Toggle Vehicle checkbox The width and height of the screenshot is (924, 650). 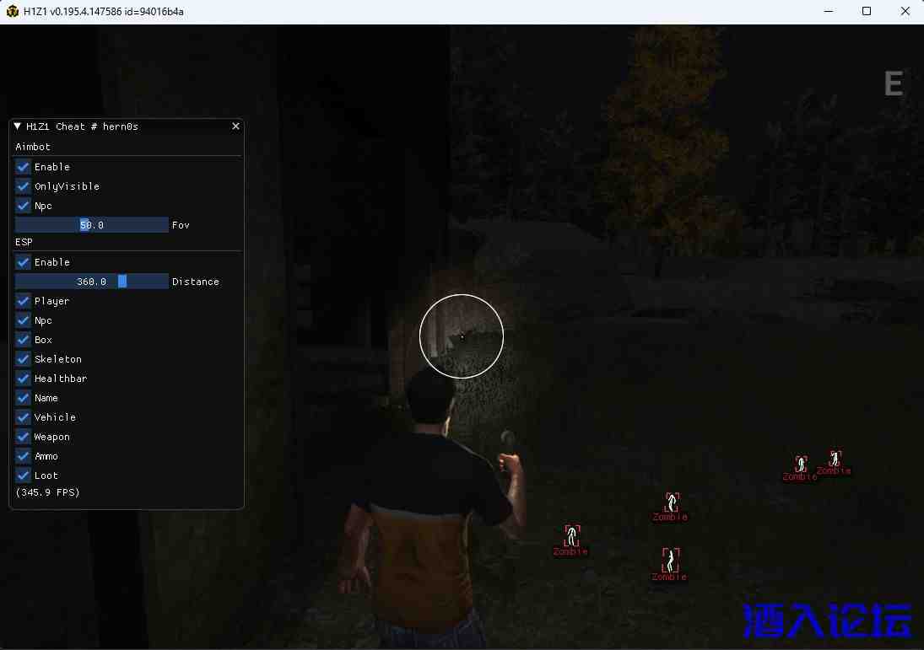(x=23, y=416)
